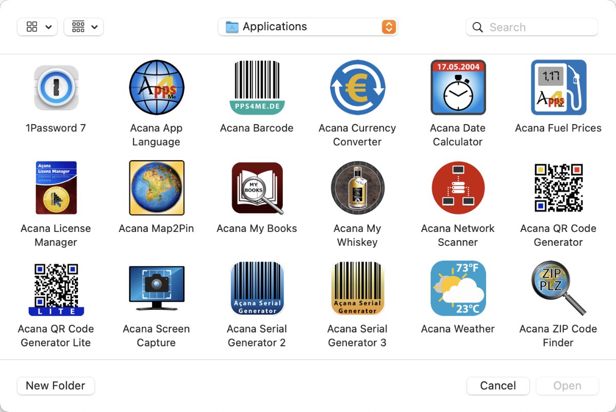Click the "Acana My Books" name label
The height and width of the screenshot is (412, 616).
257,228
